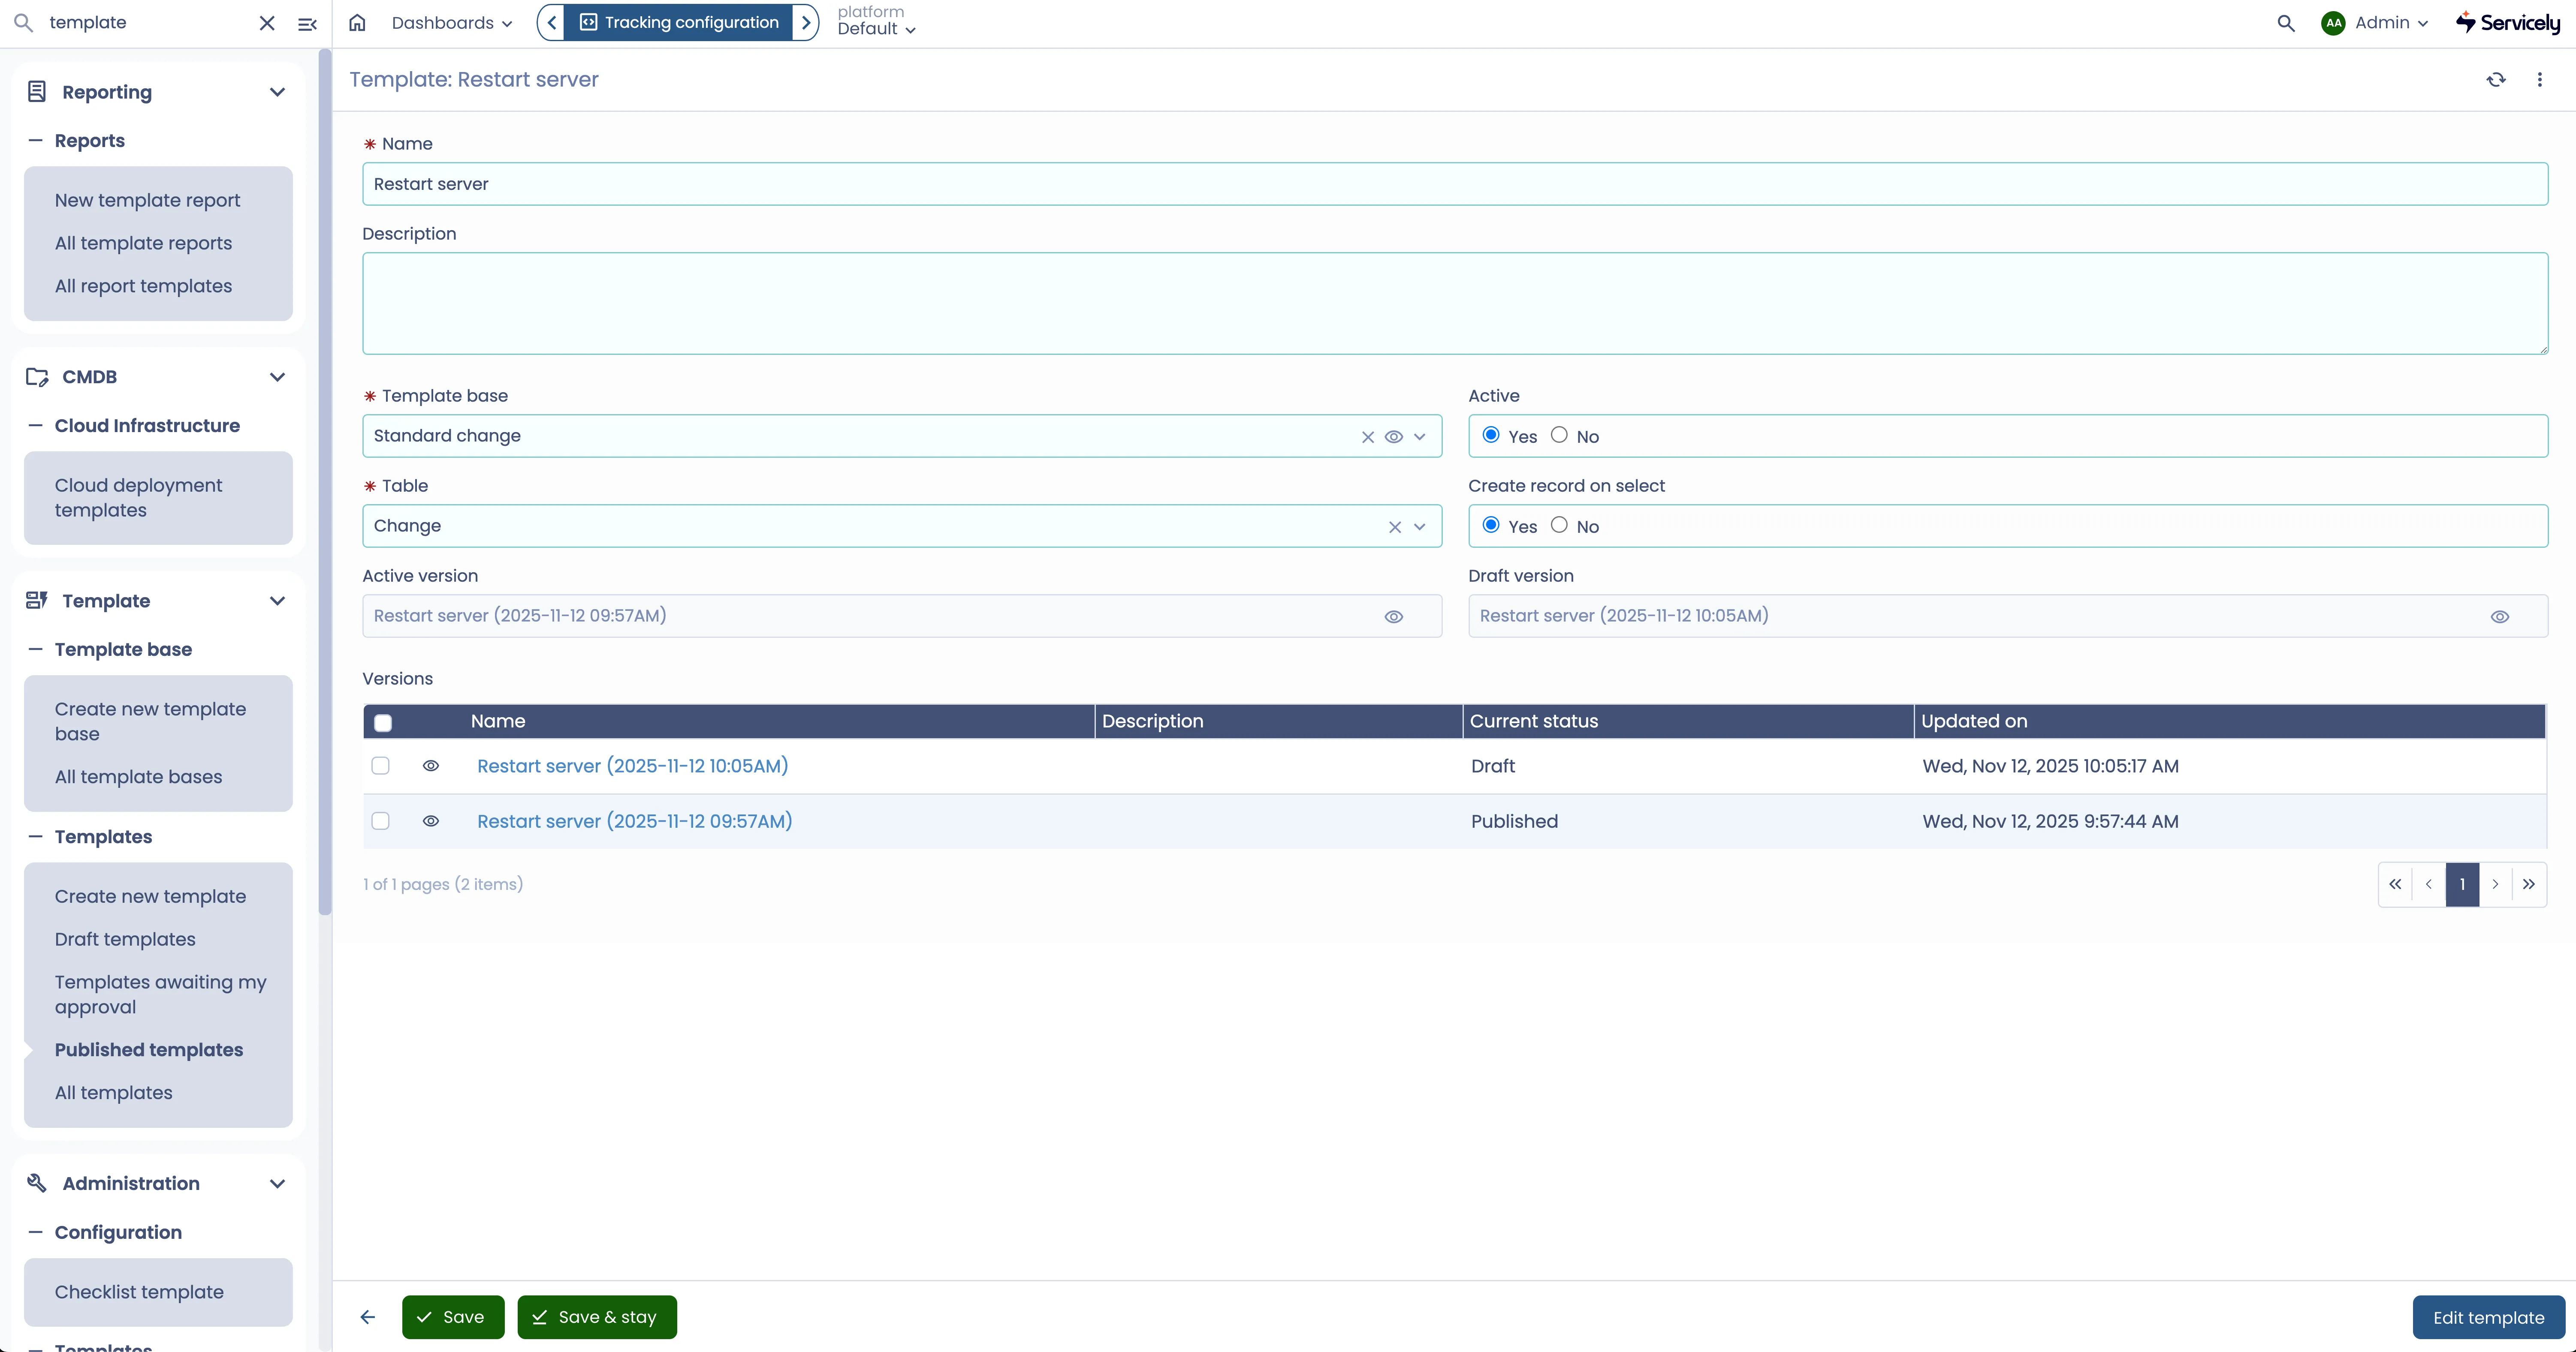
Task: Go back using the bottom arrow
Action: [x=368, y=1317]
